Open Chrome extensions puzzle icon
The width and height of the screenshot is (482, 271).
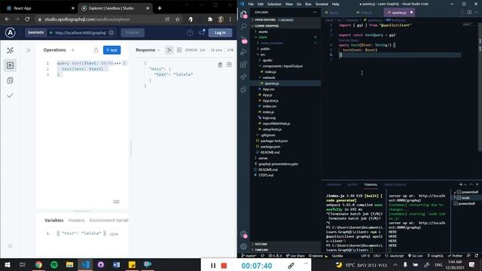210,19
